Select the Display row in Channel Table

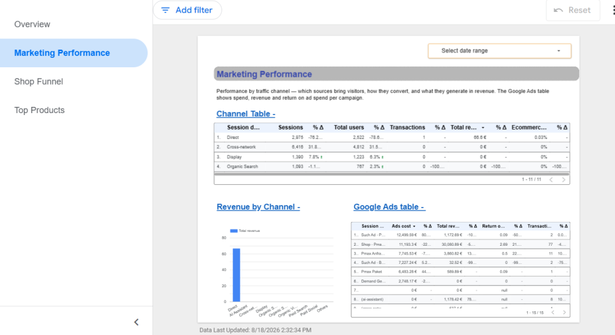point(392,157)
